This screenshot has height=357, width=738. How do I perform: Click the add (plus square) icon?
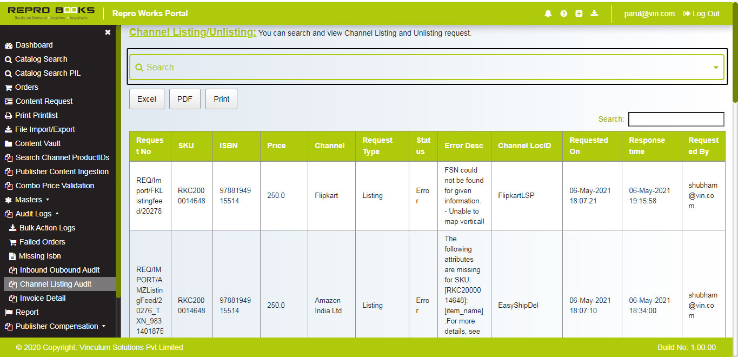pos(579,14)
